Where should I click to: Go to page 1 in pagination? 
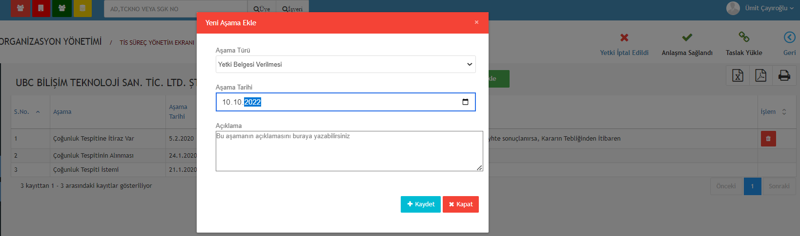point(752,186)
